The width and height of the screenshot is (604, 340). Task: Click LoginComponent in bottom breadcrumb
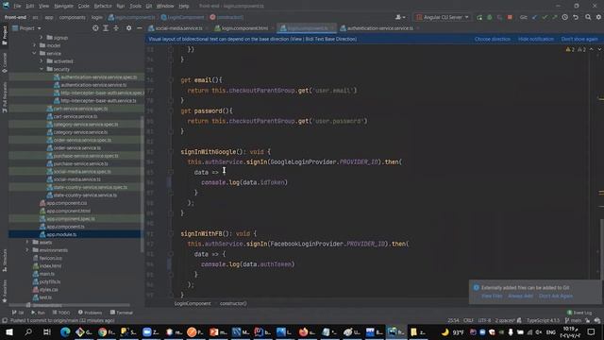click(193, 303)
